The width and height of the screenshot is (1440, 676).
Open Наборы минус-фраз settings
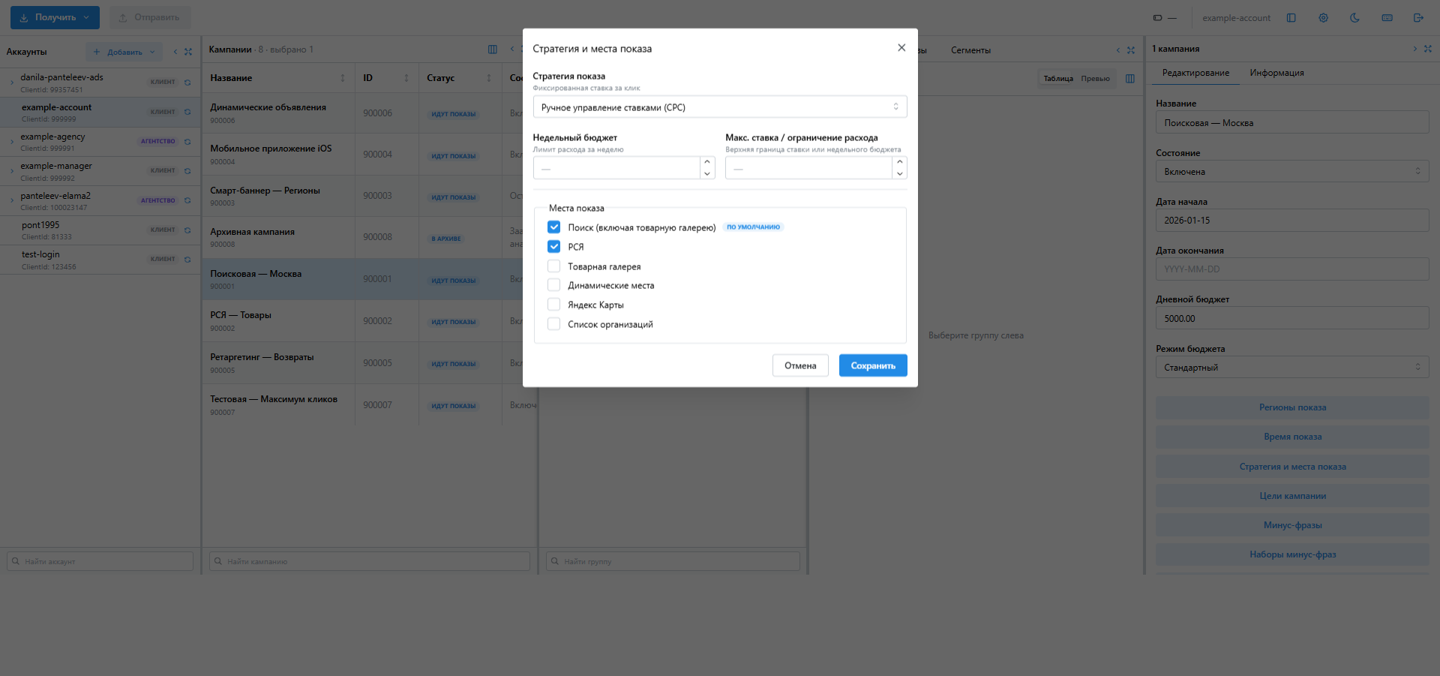coord(1292,554)
